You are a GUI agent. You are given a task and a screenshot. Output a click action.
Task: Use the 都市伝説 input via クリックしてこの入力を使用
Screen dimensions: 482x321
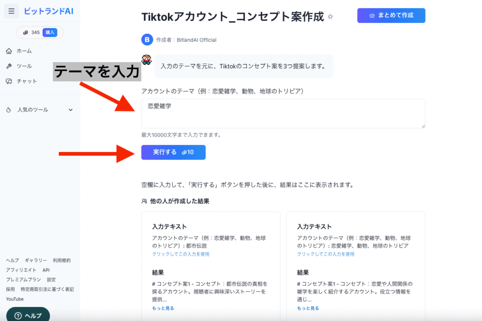[x=181, y=254]
